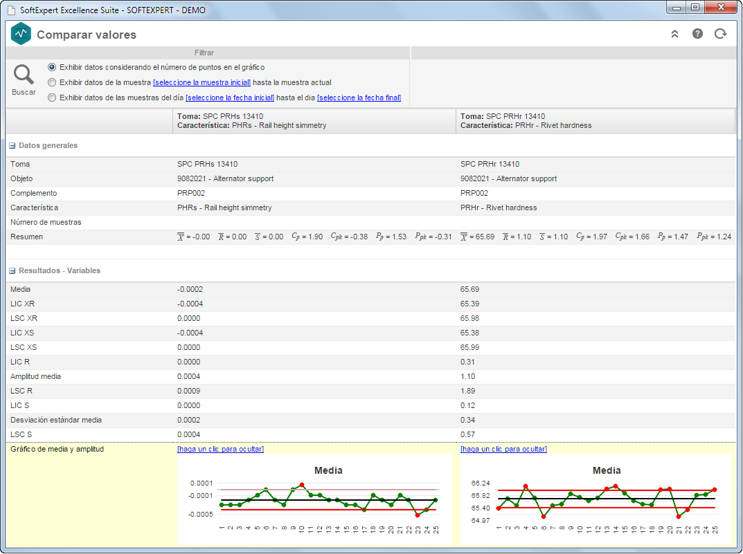The width and height of the screenshot is (743, 554).
Task: Click the LSC S value '0.57'
Action: click(x=467, y=435)
